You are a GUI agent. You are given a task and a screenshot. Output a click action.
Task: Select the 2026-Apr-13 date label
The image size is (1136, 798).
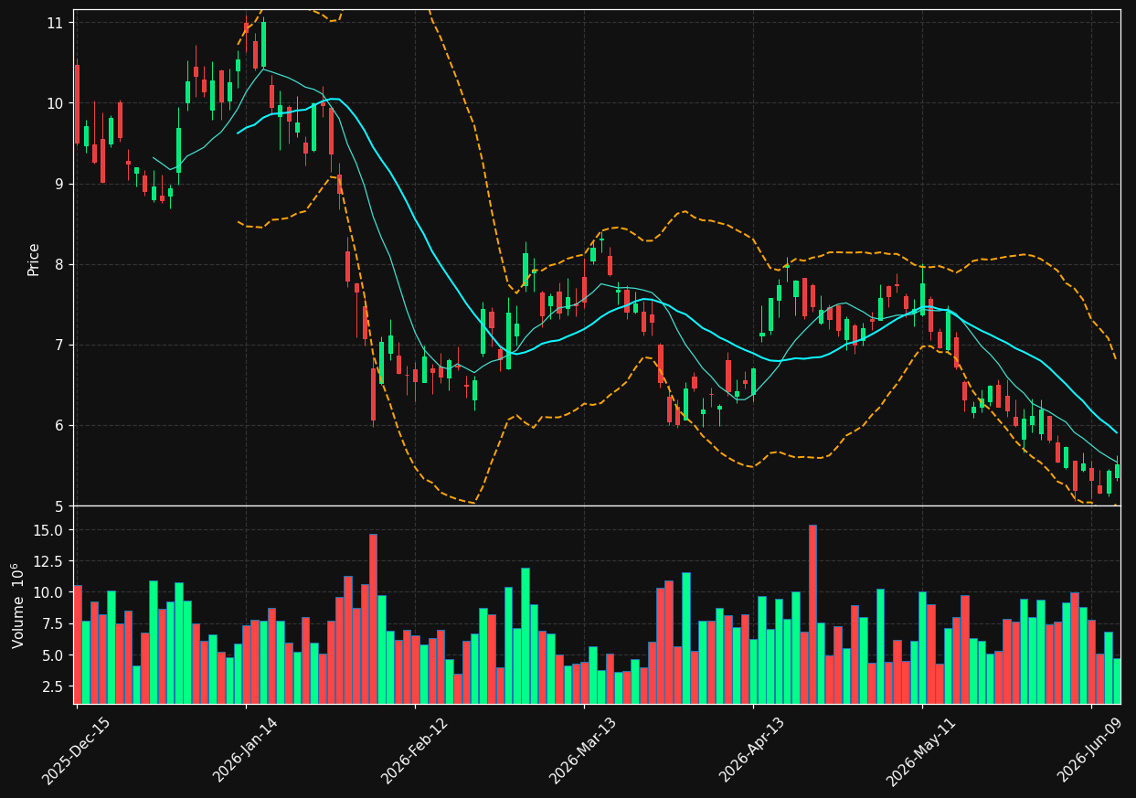pos(753,750)
